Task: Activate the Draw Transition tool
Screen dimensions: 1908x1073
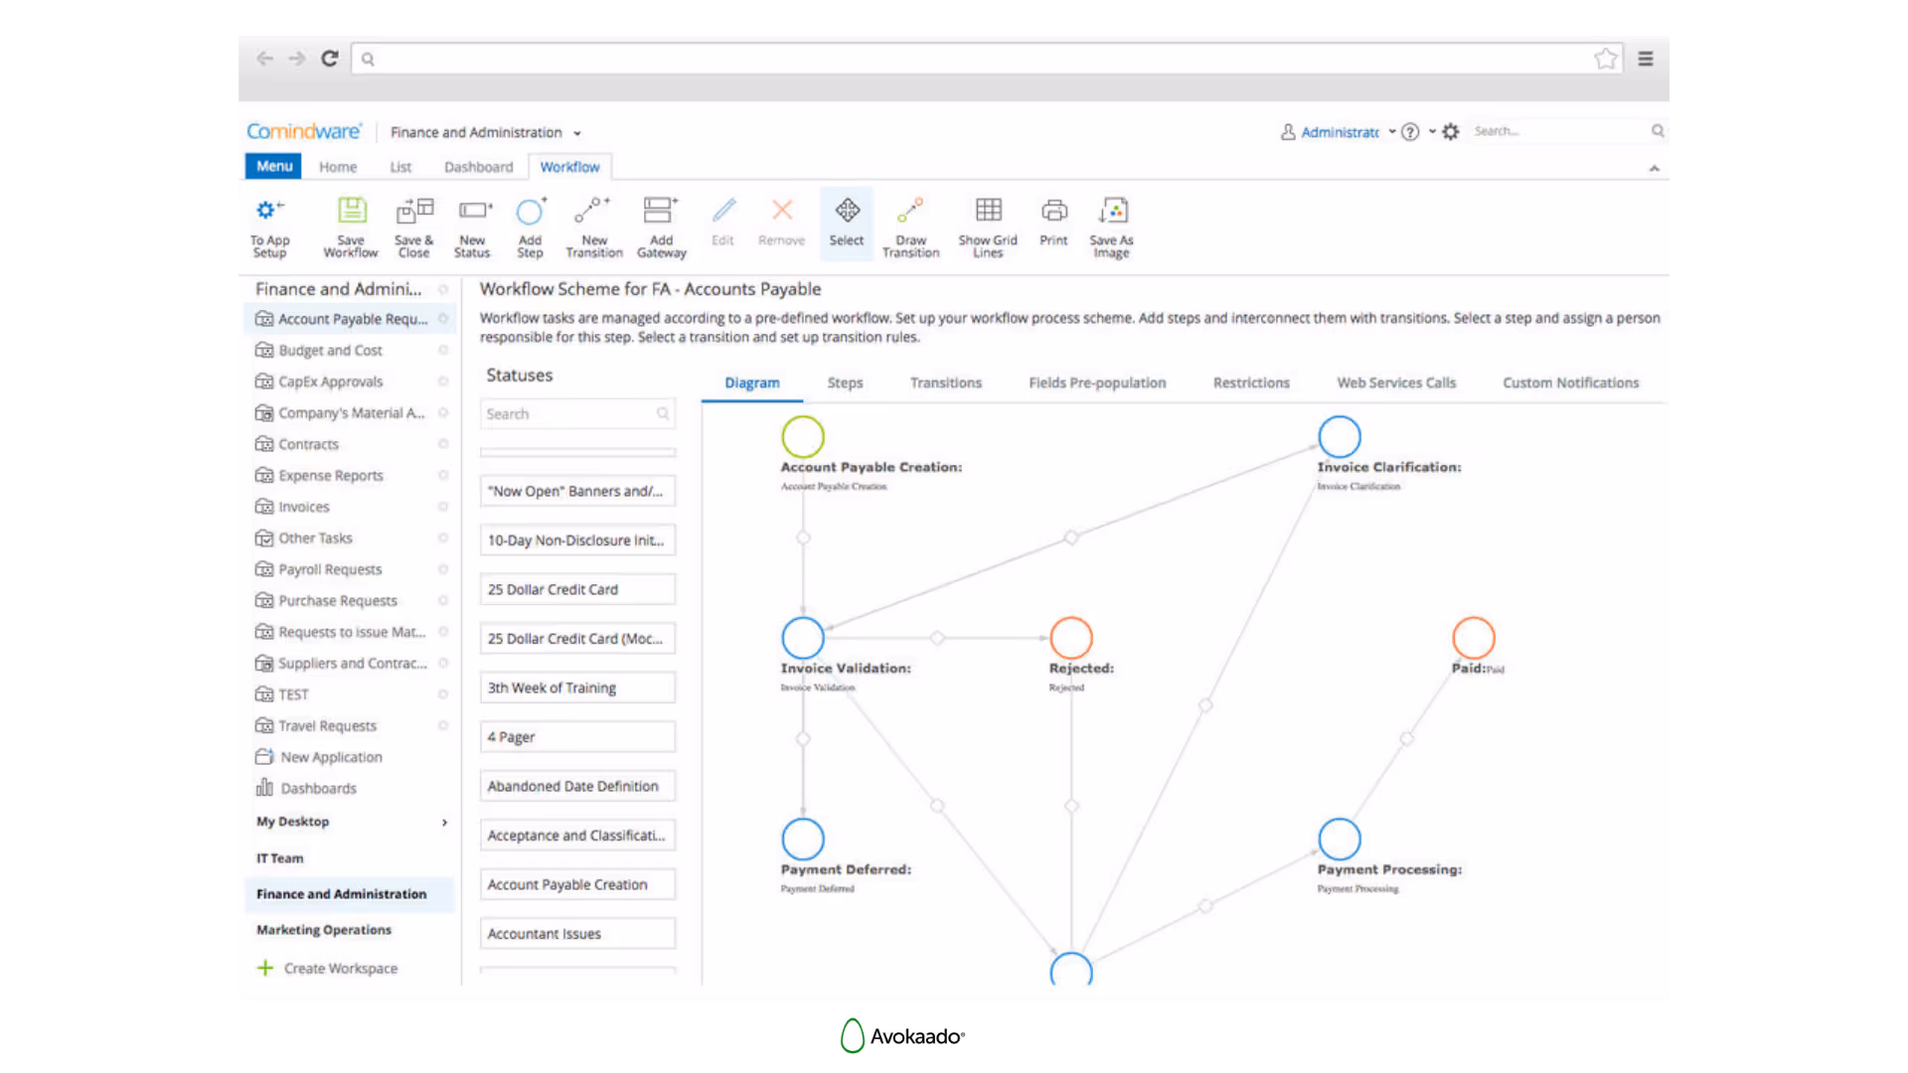Action: pyautogui.click(x=910, y=211)
